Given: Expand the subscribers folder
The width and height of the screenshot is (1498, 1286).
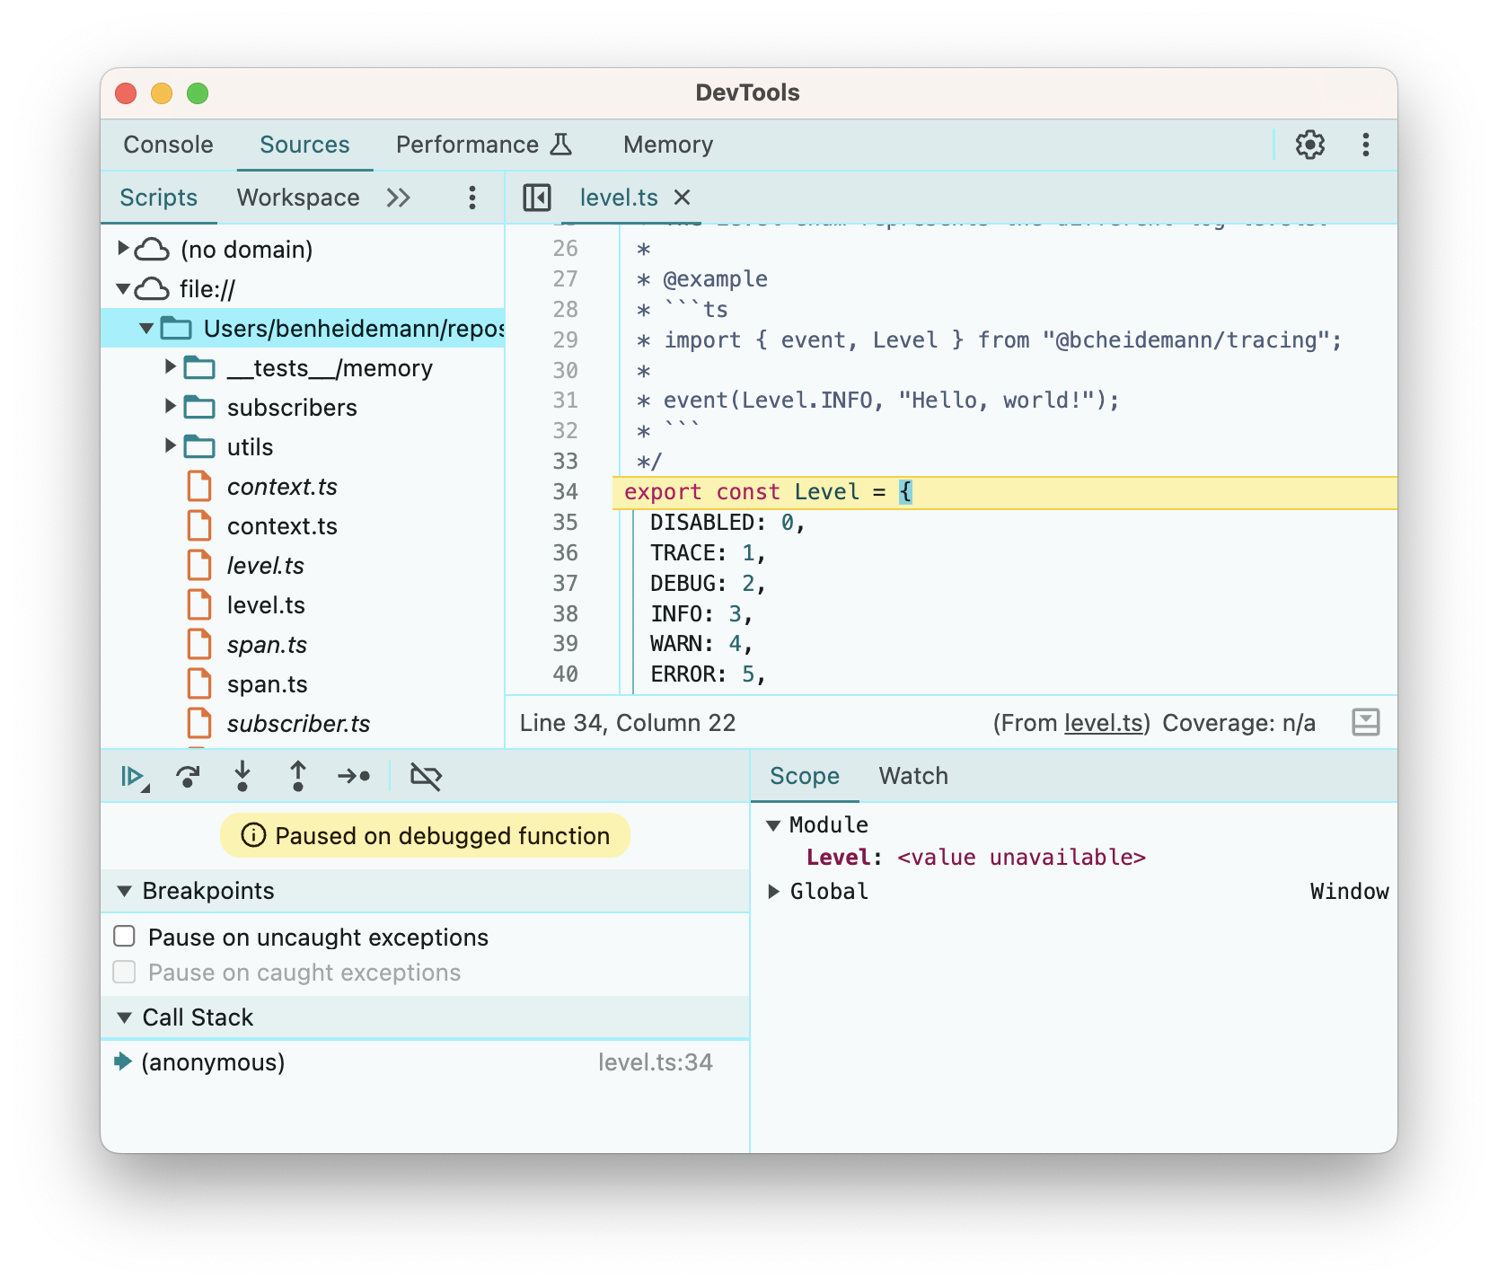Looking at the screenshot, I should (170, 407).
